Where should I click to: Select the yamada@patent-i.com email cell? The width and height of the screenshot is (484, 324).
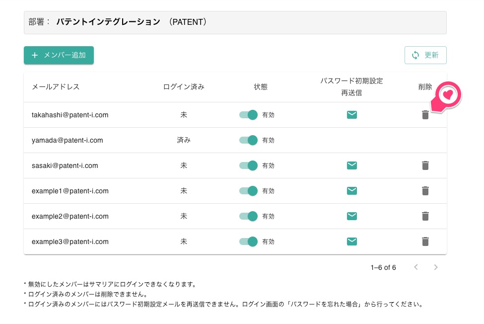[68, 140]
